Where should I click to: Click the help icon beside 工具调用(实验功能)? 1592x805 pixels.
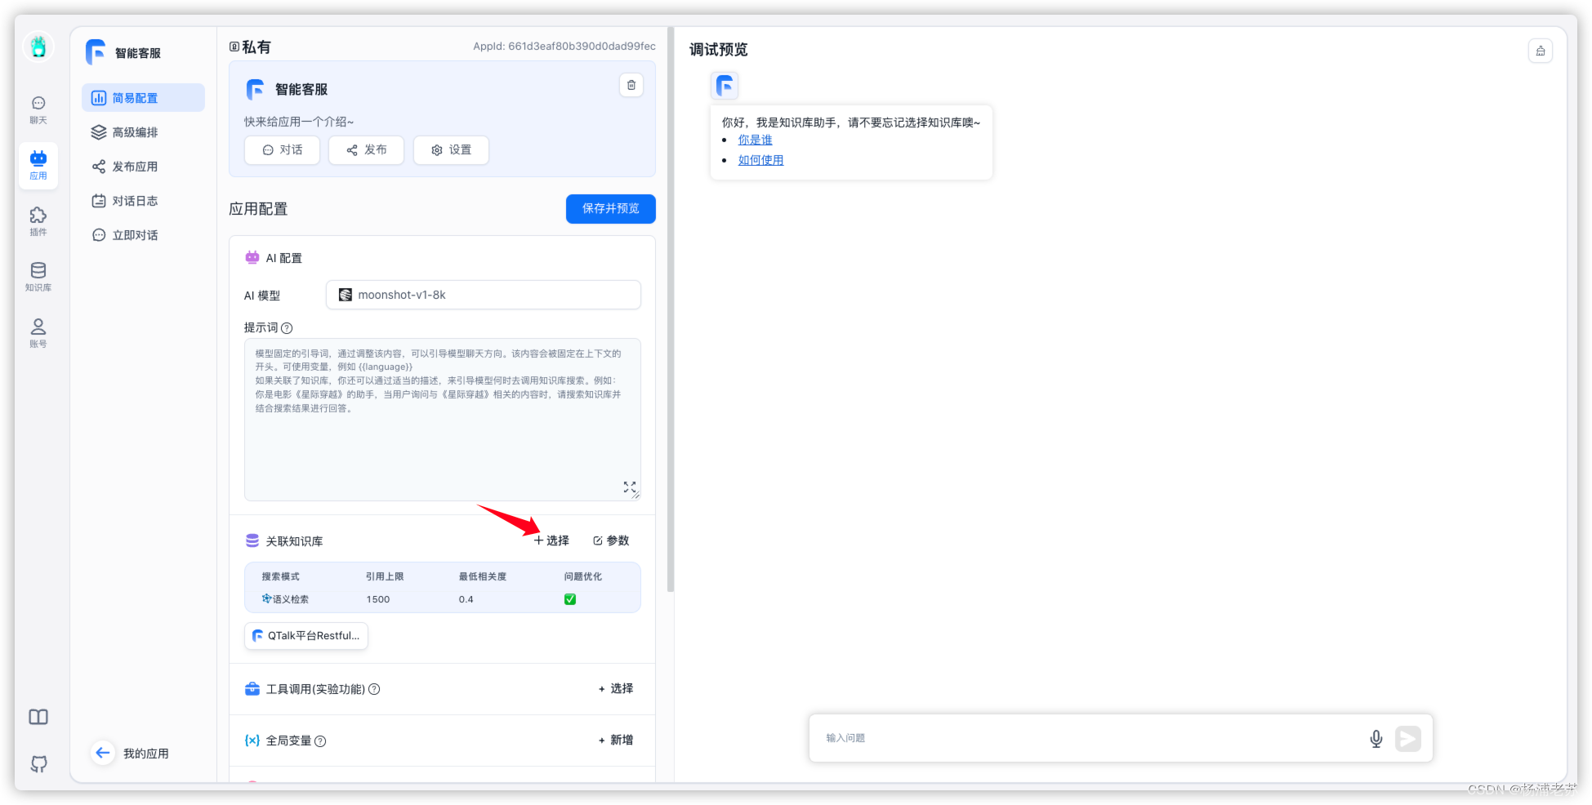coord(374,689)
